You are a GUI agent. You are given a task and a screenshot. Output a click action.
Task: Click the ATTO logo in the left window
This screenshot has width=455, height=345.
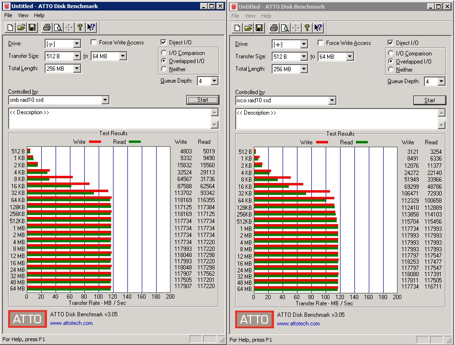click(27, 319)
